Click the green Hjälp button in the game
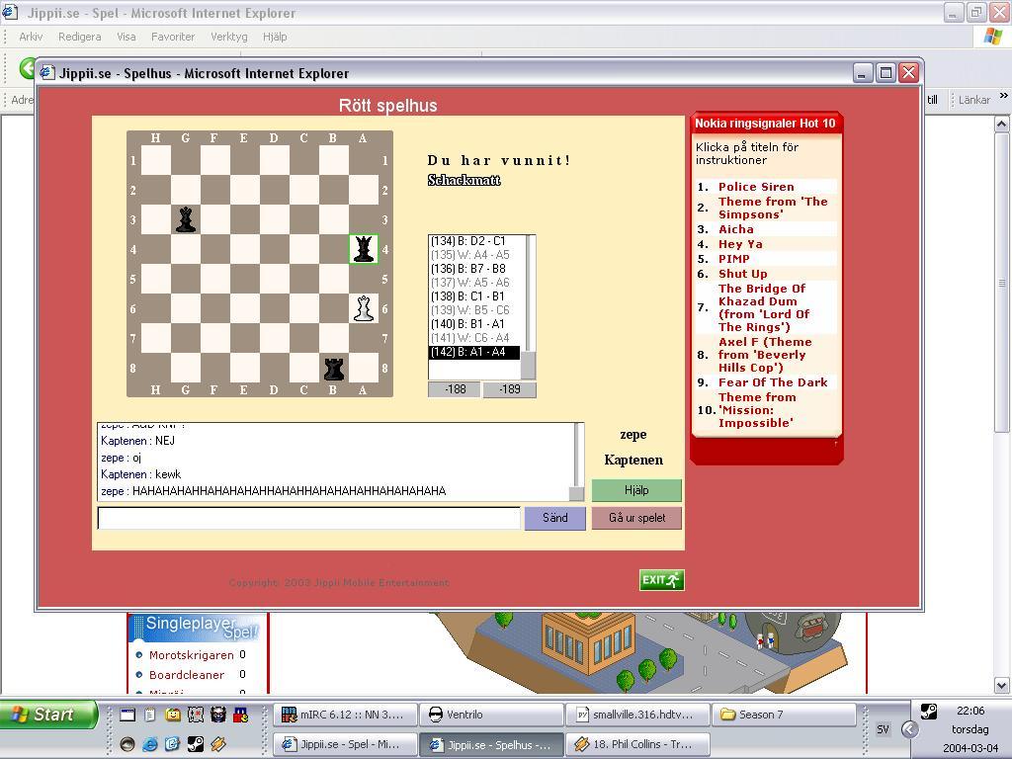This screenshot has height=759, width=1012. click(636, 490)
